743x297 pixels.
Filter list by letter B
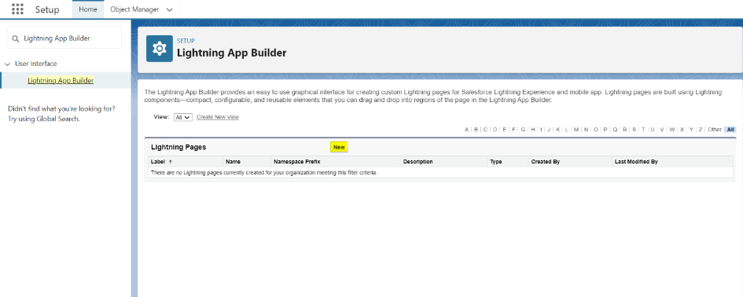(476, 130)
